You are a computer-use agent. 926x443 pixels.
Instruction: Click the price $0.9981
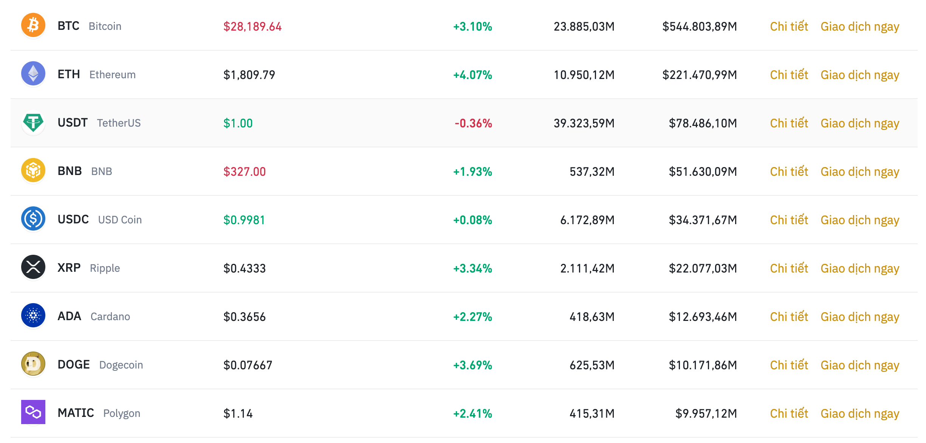pos(244,220)
